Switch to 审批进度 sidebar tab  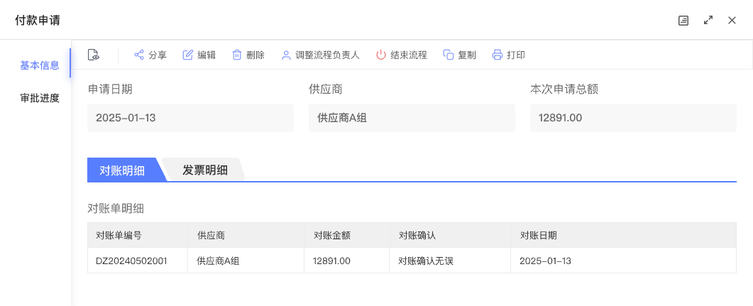tap(40, 98)
